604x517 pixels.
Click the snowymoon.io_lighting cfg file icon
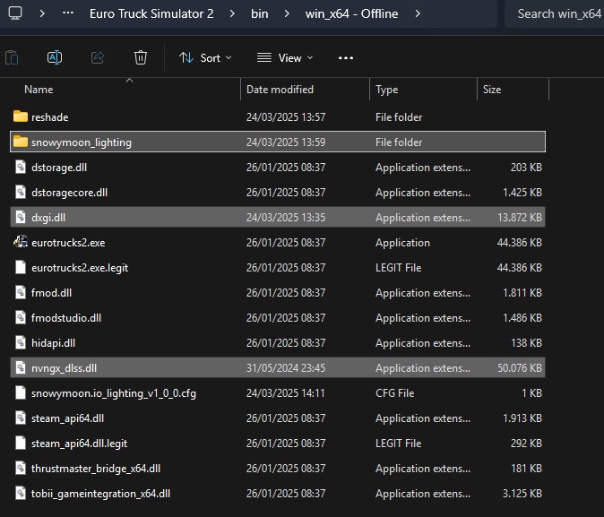coord(21,392)
